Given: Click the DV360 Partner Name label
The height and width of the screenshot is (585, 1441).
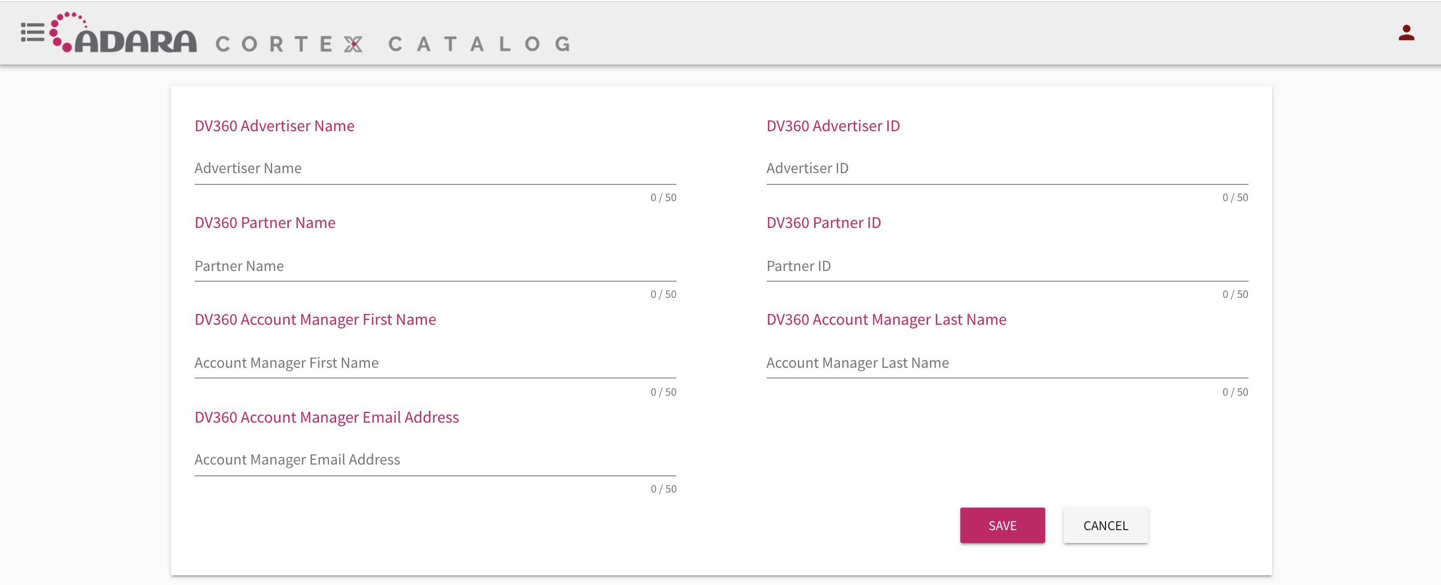Looking at the screenshot, I should pos(265,223).
